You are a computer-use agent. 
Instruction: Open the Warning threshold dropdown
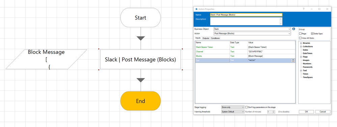pos(232,112)
